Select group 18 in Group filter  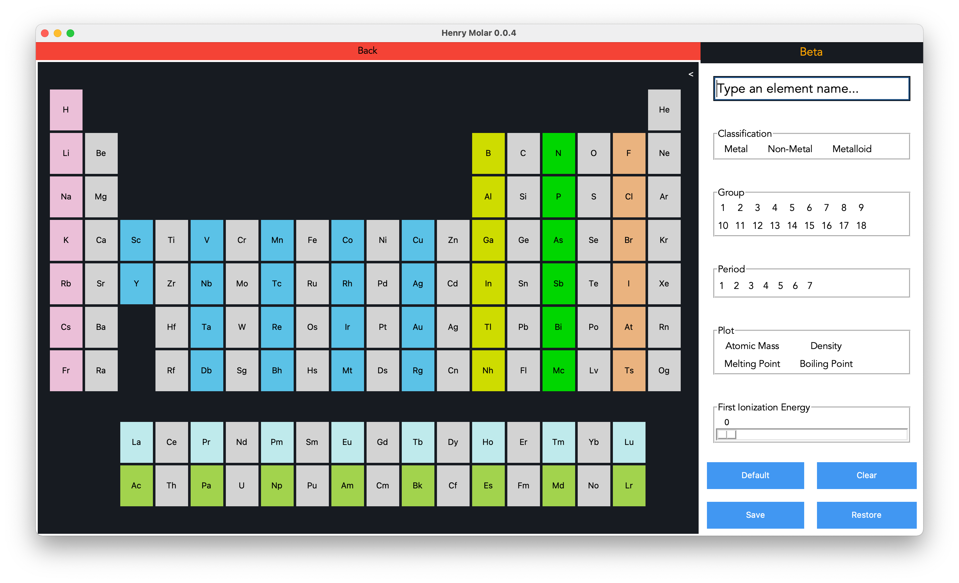click(x=861, y=226)
